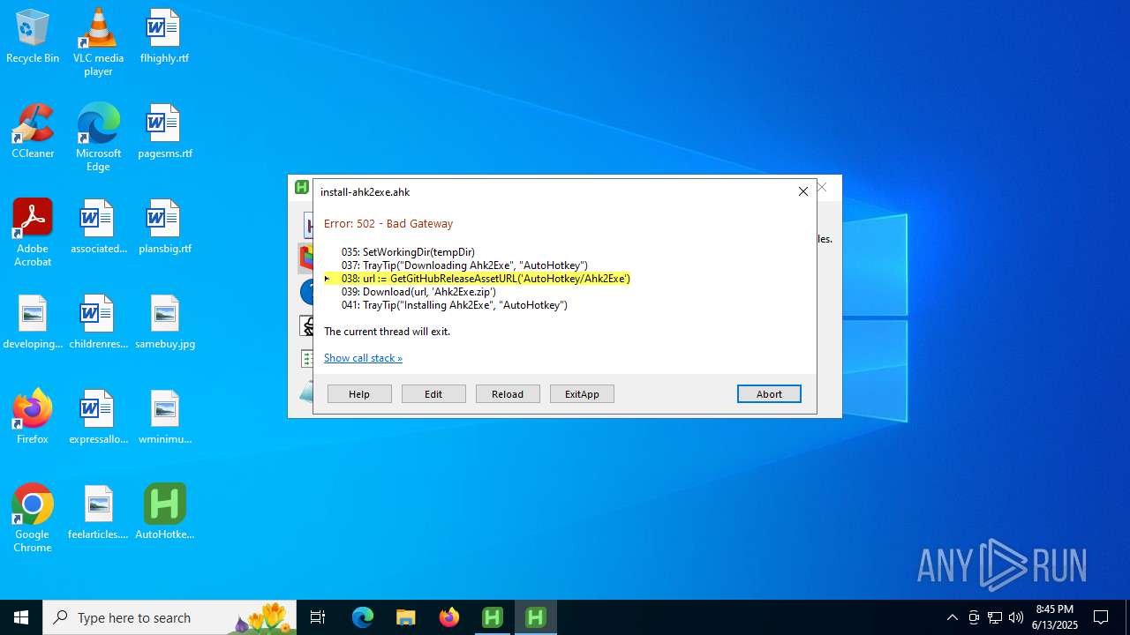Open the Recycle Bin desktop icon
The height and width of the screenshot is (635, 1130).
coord(33,37)
